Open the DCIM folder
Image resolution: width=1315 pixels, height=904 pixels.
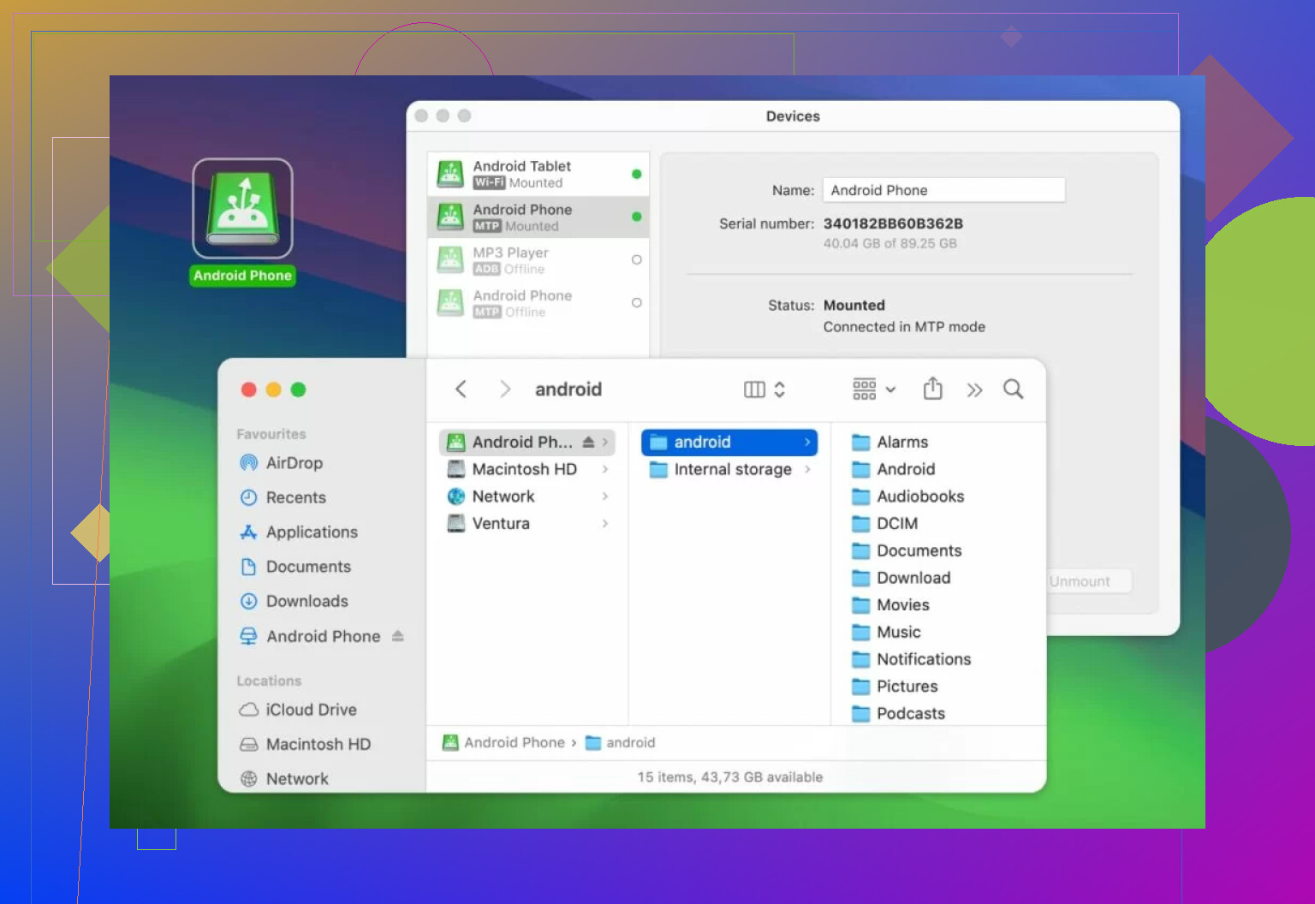[885, 524]
